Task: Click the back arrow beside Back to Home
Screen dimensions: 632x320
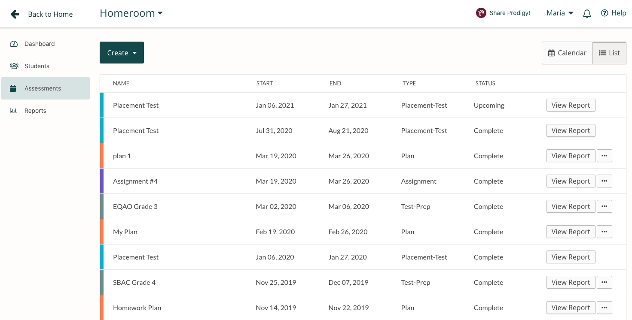Action: click(15, 14)
